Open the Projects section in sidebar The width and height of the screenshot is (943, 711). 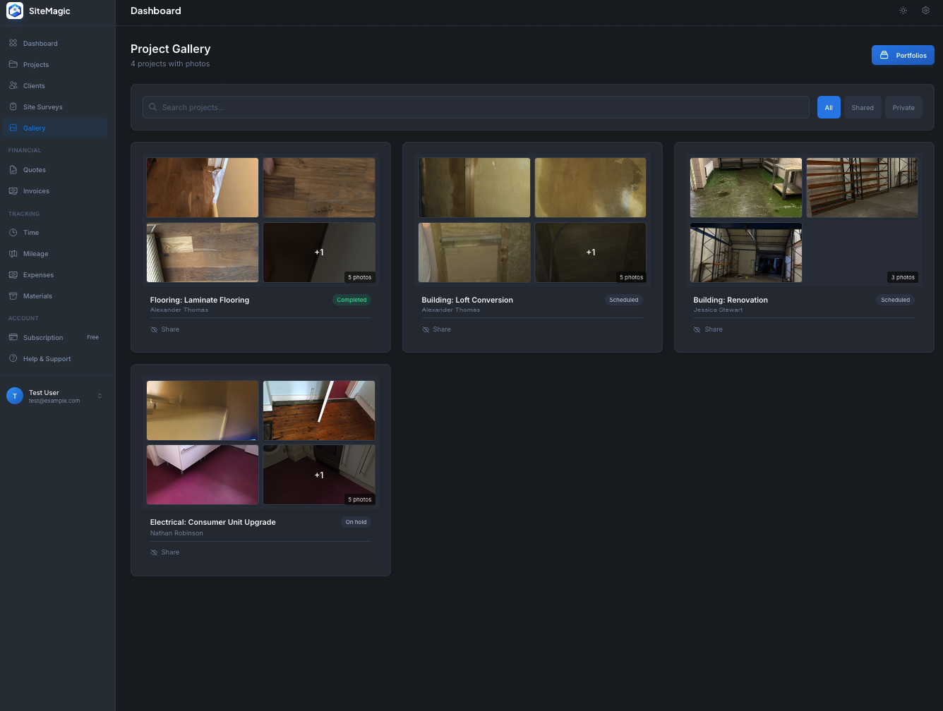[35, 64]
